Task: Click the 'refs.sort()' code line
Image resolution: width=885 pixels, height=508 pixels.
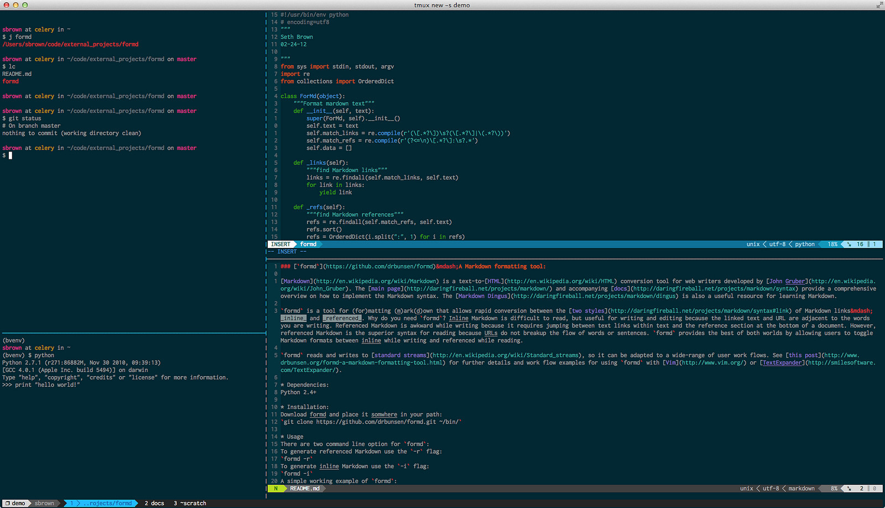Action: click(x=324, y=229)
